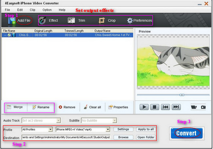Click the Add File label
This screenshot has height=149, width=213.
[x=24, y=21]
